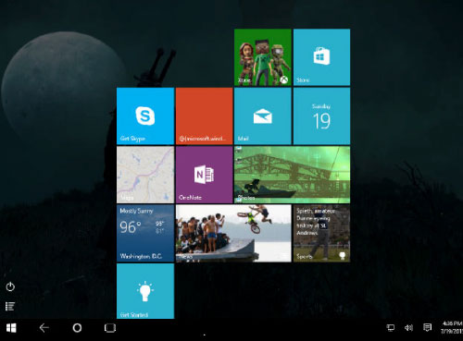Click the taskbar Back arrow
The height and width of the screenshot is (341, 463).
click(x=44, y=328)
